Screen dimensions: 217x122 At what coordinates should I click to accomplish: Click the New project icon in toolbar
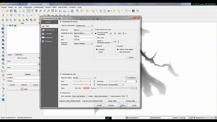tap(3, 11)
